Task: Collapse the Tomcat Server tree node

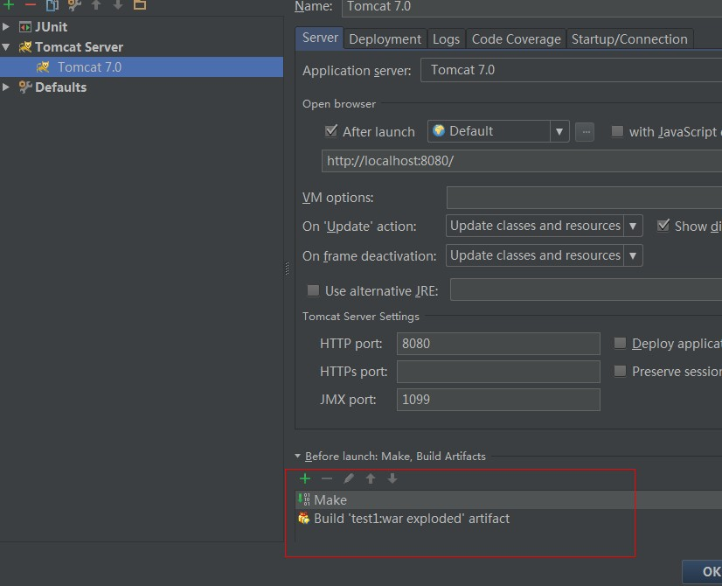Action: [6, 47]
